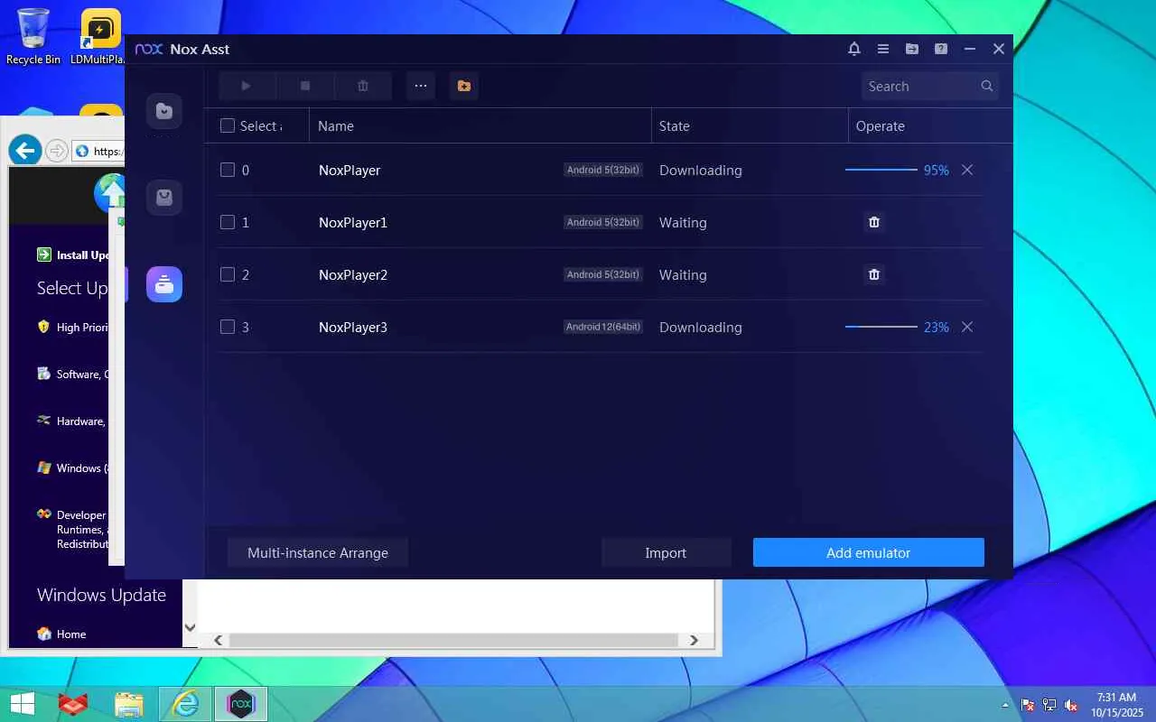Click the Nox notifications bell icon
The width and height of the screenshot is (1156, 722).
853,49
